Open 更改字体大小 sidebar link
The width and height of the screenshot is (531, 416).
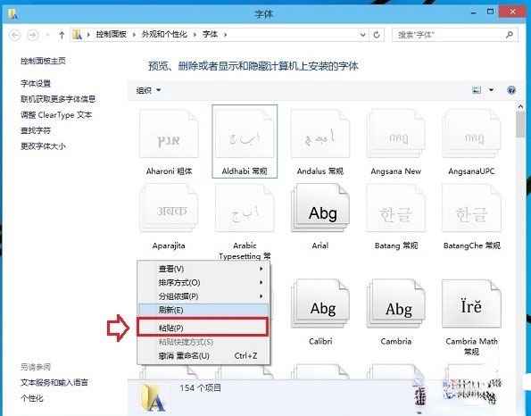tap(43, 146)
